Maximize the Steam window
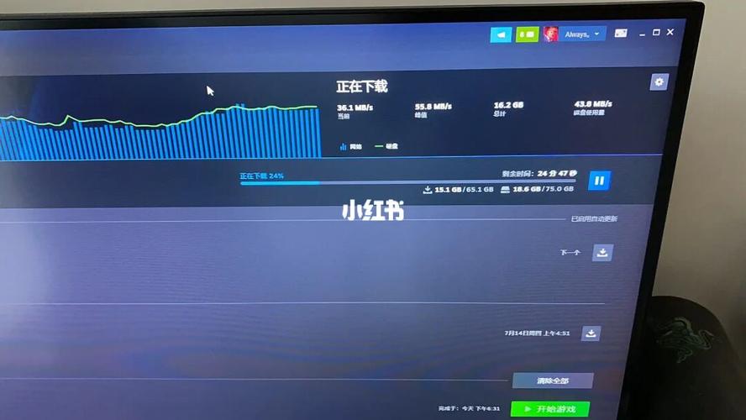 (x=656, y=33)
